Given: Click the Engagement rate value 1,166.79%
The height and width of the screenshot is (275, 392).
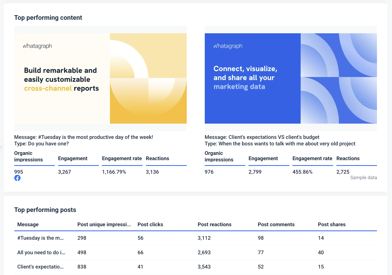Looking at the screenshot, I should [114, 172].
